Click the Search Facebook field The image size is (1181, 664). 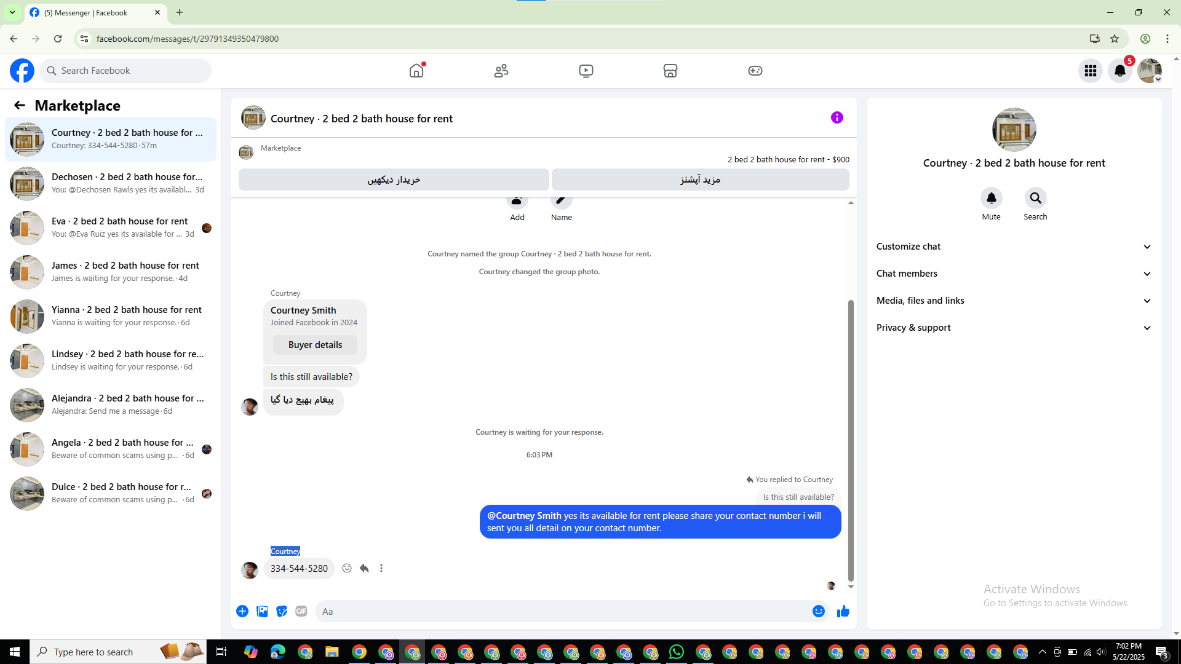[x=125, y=71]
